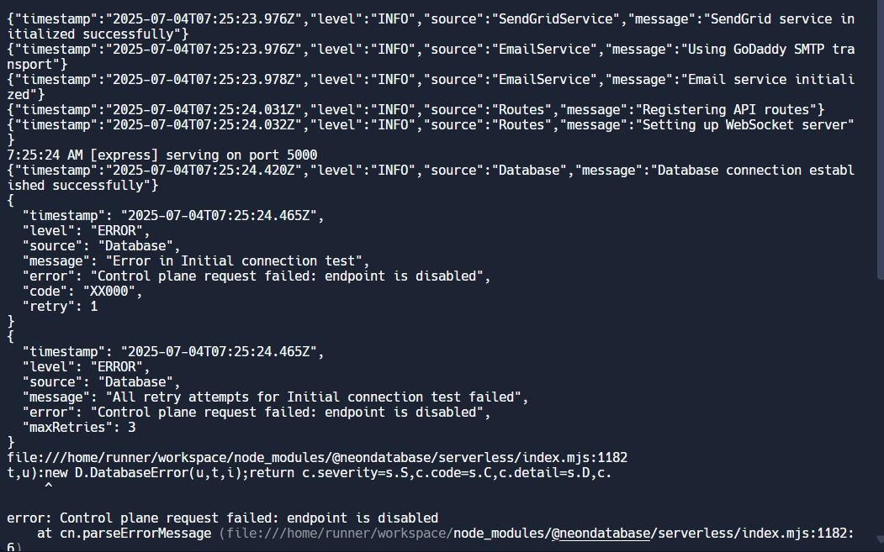
Task: Click the "All retry attempts" failed message
Action: click(316, 397)
